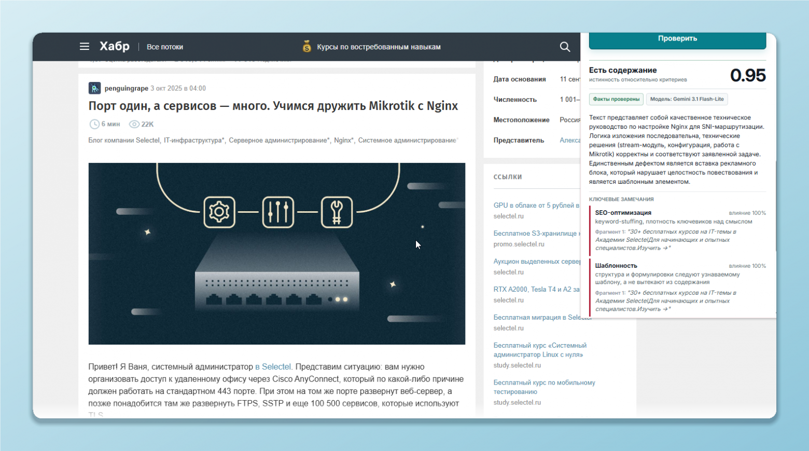Open the article title about Mikrotik and Nginx
Image resolution: width=809 pixels, height=451 pixels.
tap(273, 106)
